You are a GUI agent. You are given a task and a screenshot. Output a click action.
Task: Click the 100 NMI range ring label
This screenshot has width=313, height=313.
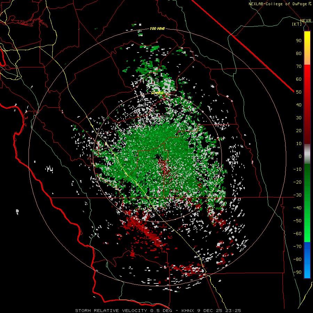point(157,29)
